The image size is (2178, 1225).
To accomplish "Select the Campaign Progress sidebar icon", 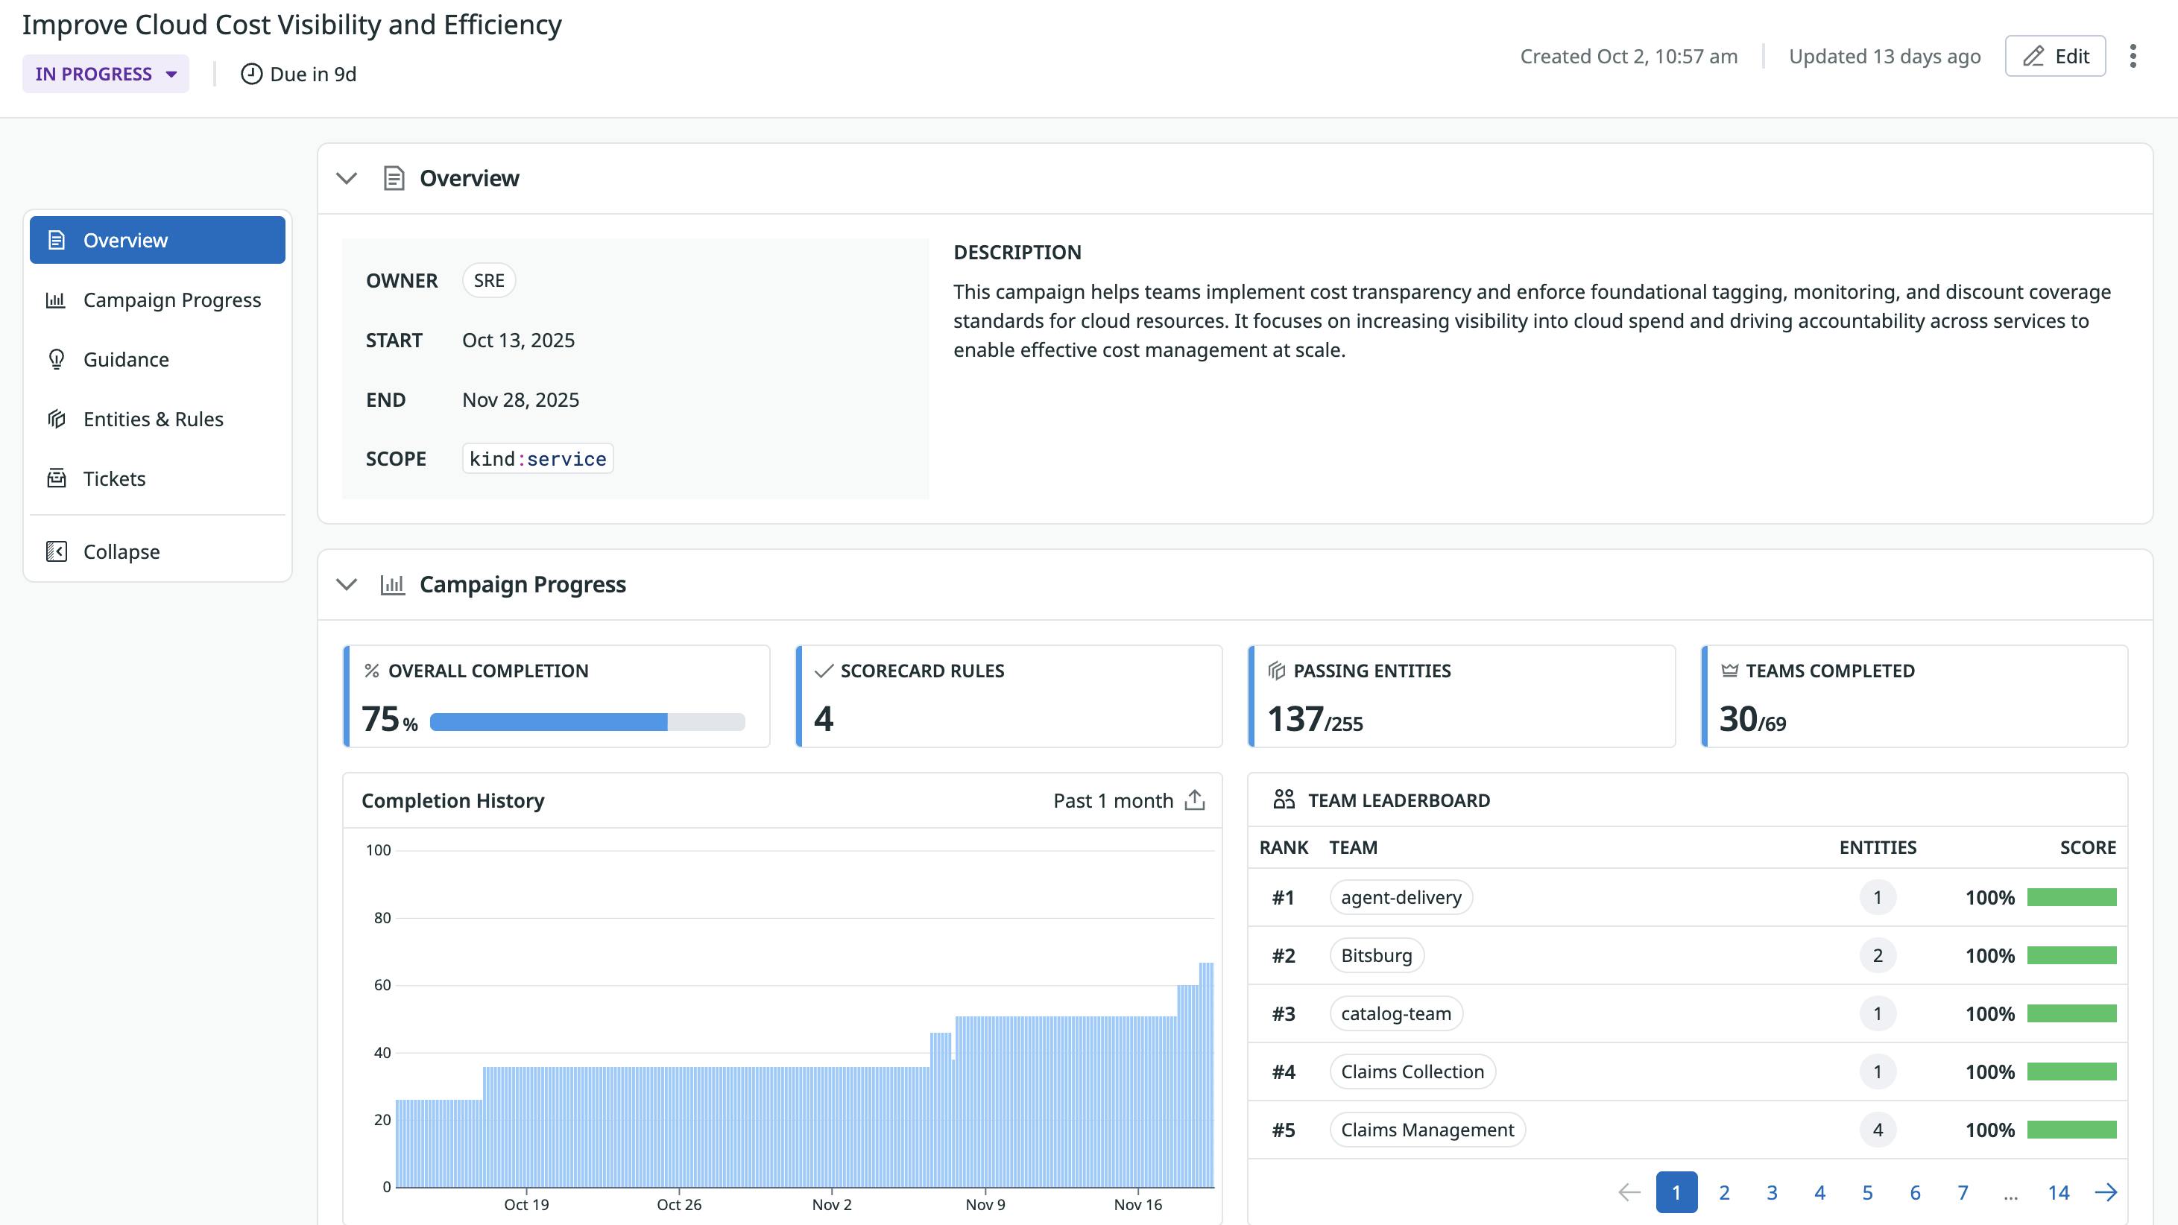I will (x=56, y=300).
